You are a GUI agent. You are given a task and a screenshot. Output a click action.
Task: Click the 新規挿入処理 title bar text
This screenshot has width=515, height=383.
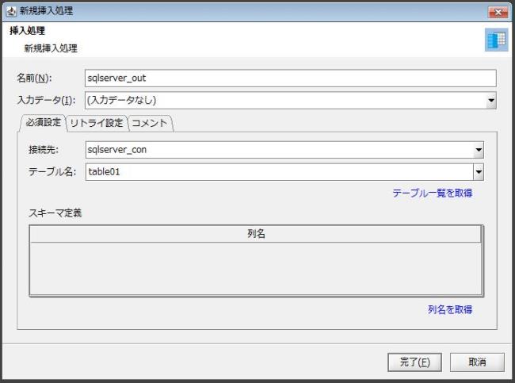tap(47, 10)
